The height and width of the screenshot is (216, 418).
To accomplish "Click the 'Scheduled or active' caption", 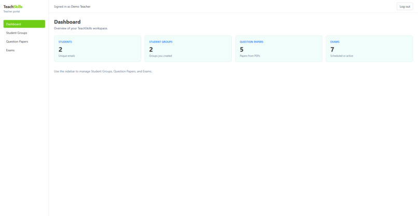I will click(341, 56).
